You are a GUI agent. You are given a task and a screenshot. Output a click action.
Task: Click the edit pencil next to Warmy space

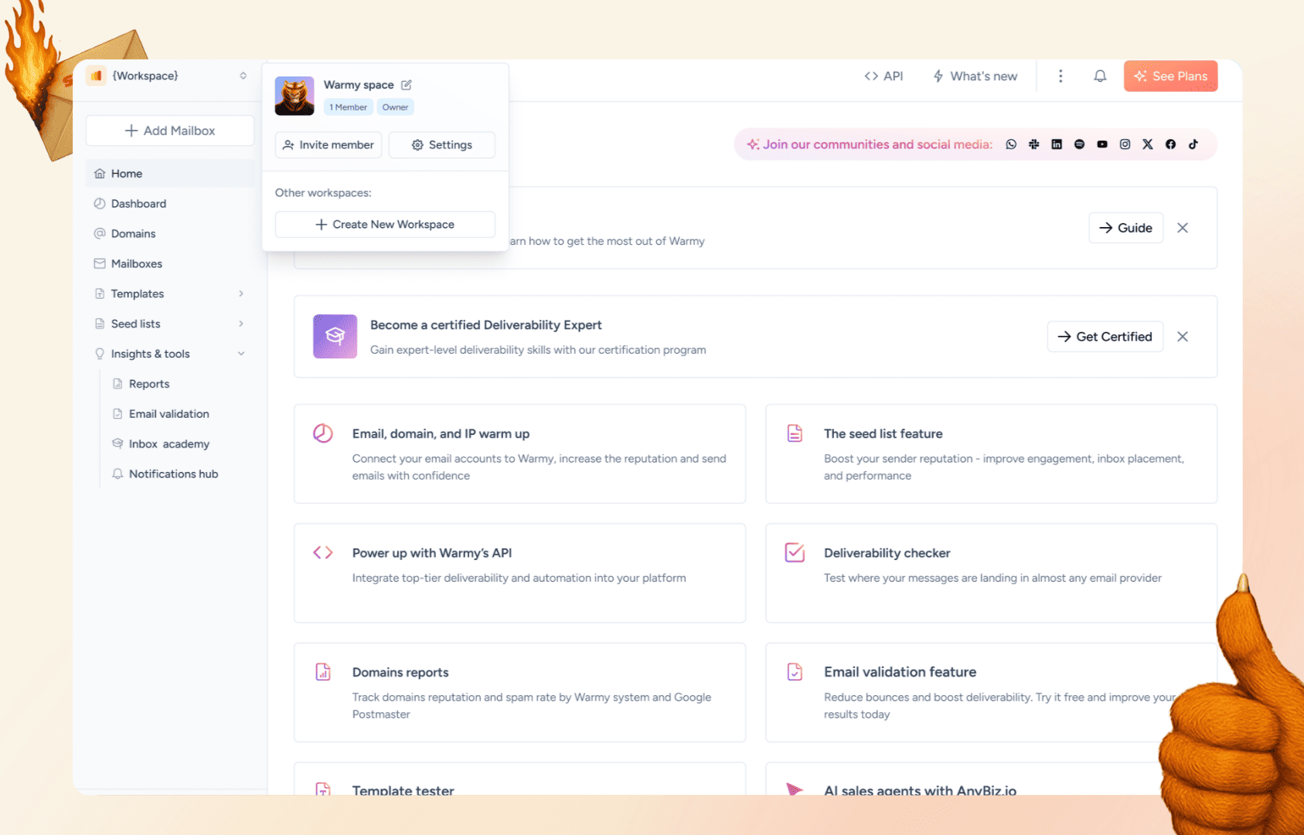407,85
